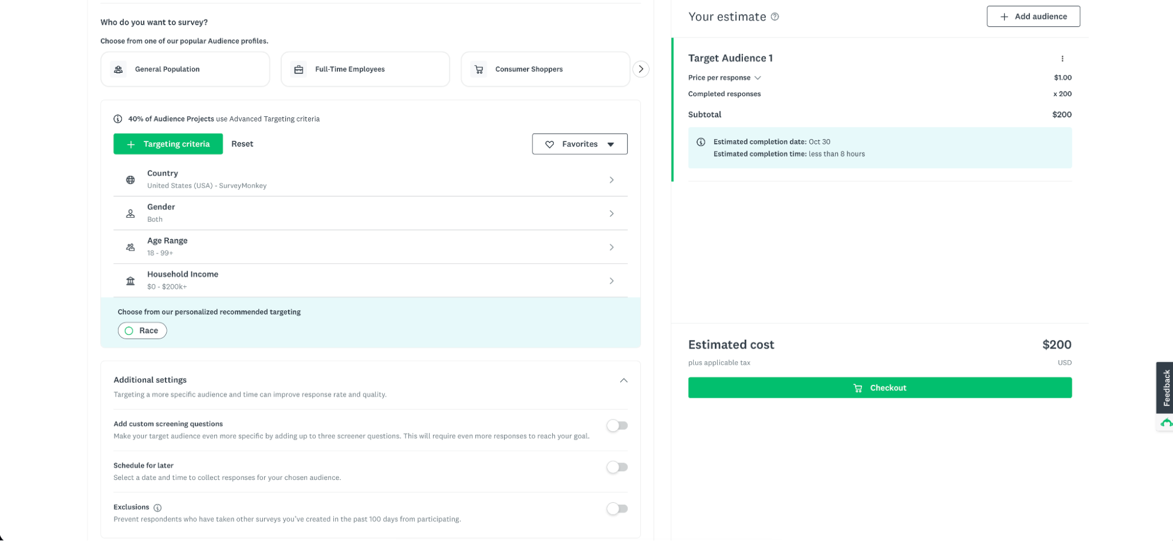
Task: Click the bank icon next to Household Income
Action: click(130, 280)
